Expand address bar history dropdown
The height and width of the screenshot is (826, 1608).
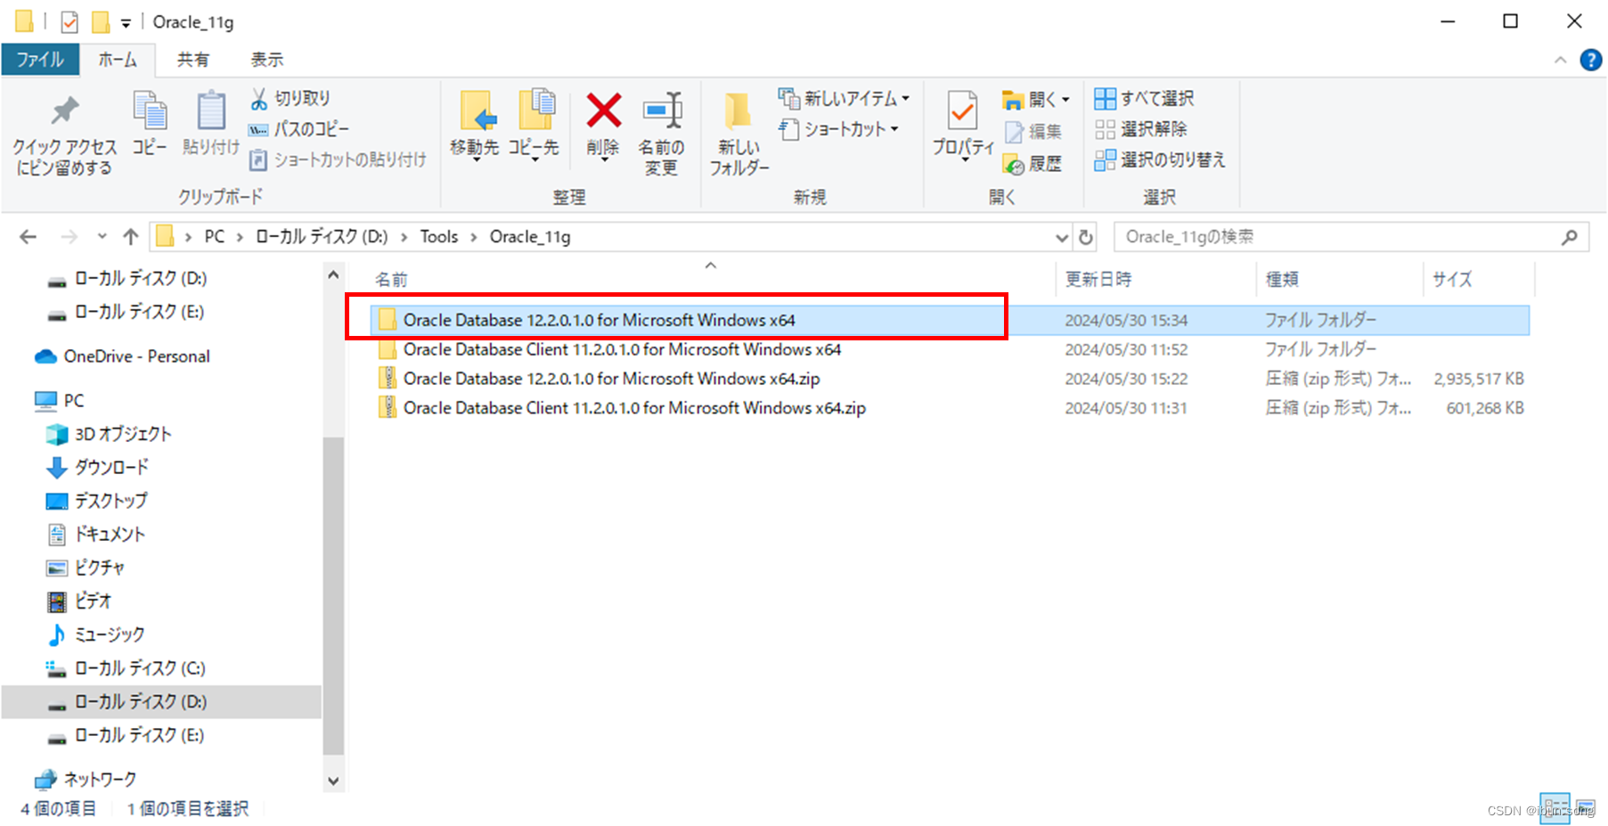coord(1061,237)
